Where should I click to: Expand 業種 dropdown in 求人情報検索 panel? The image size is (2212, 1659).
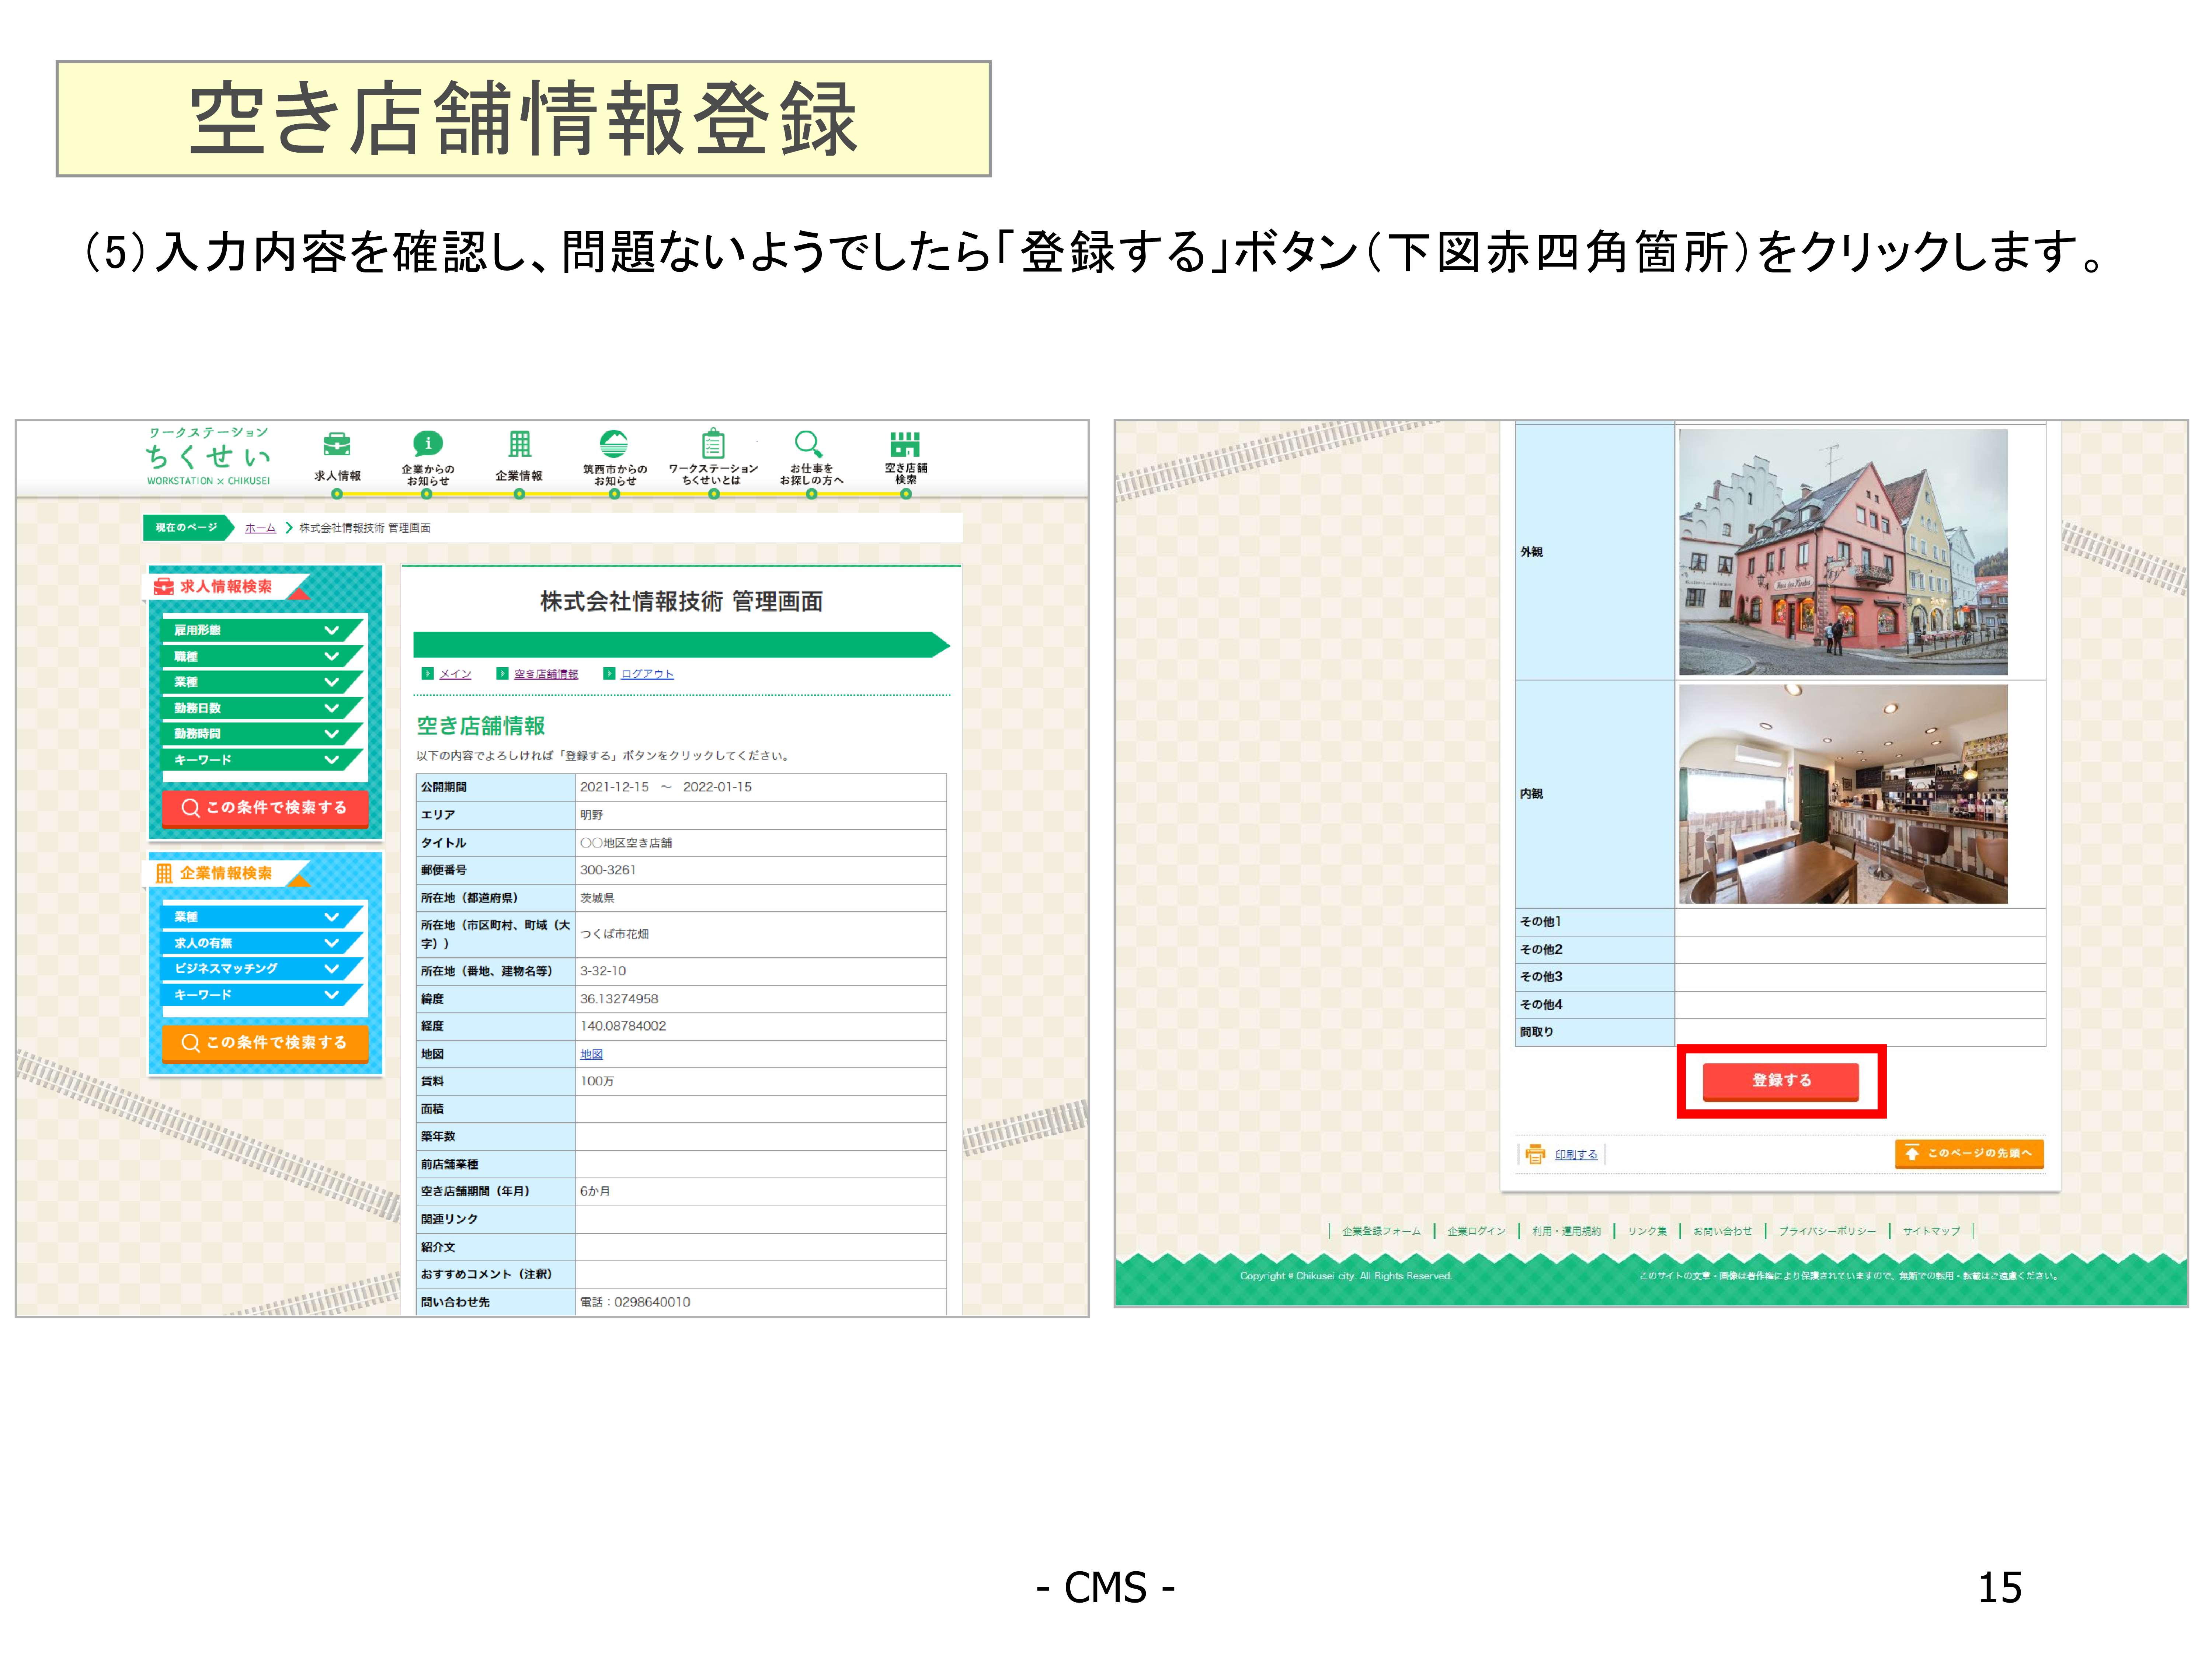262,682
